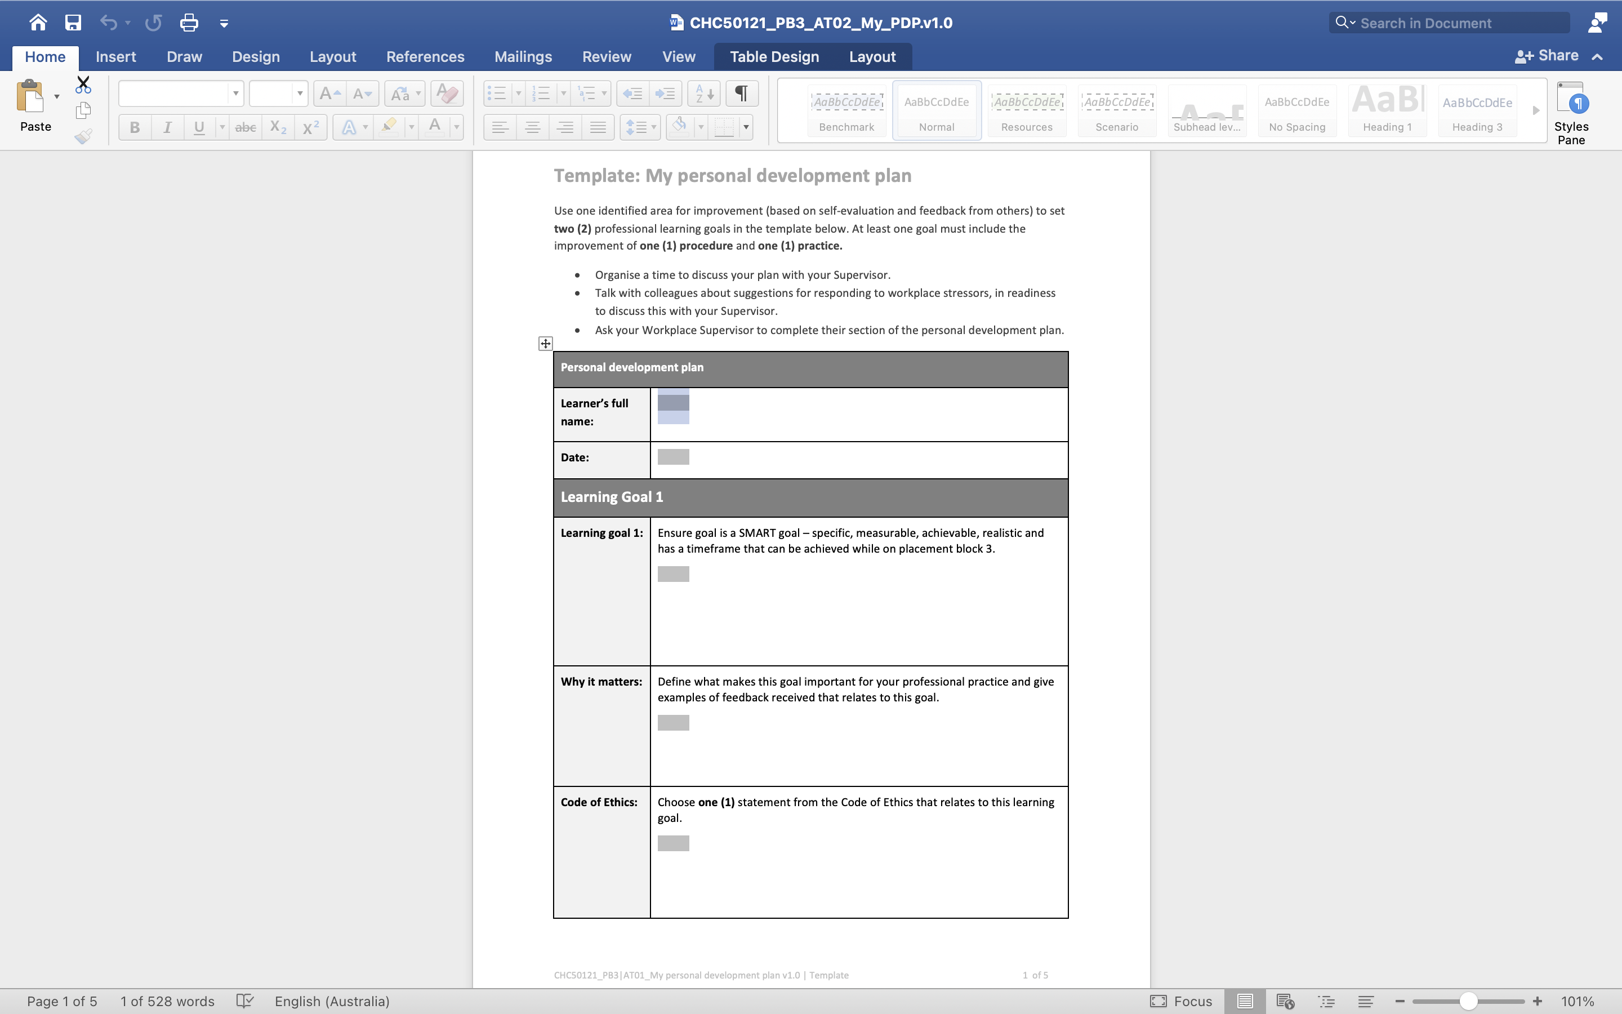Open the Sort tool
The width and height of the screenshot is (1622, 1014).
point(702,93)
